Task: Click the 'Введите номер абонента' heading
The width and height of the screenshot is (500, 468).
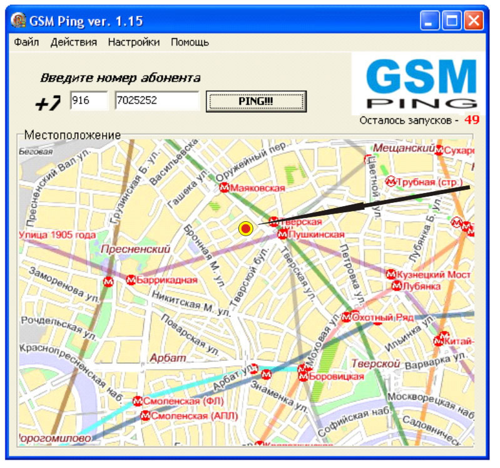Action: click(x=121, y=78)
